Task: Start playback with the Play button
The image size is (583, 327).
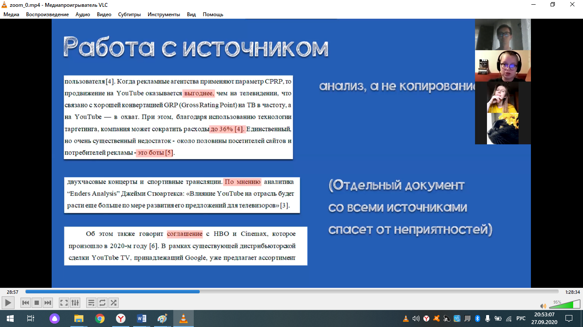Action: 8,303
